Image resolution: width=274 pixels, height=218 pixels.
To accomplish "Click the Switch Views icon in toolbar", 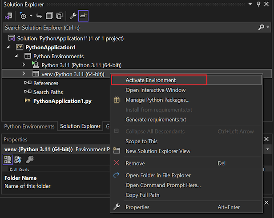I will pos(8,16).
